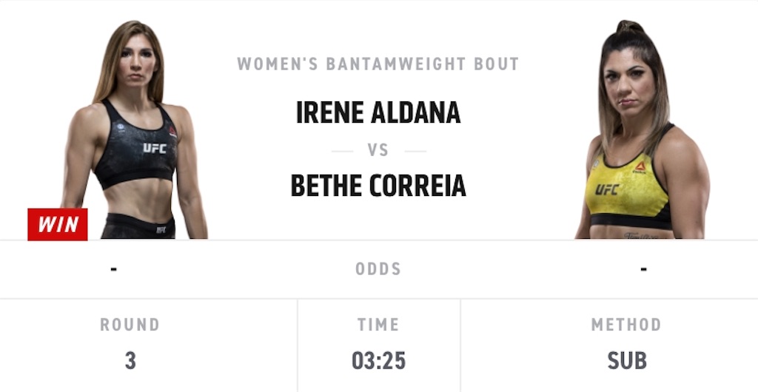
Task: Click the ROUND label
Action: point(130,325)
